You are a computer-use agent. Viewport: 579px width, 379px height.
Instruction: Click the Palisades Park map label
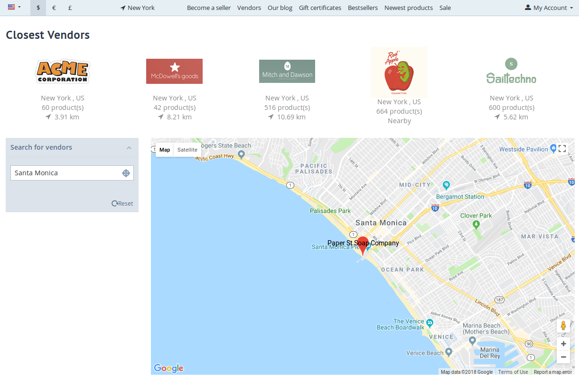[330, 211]
